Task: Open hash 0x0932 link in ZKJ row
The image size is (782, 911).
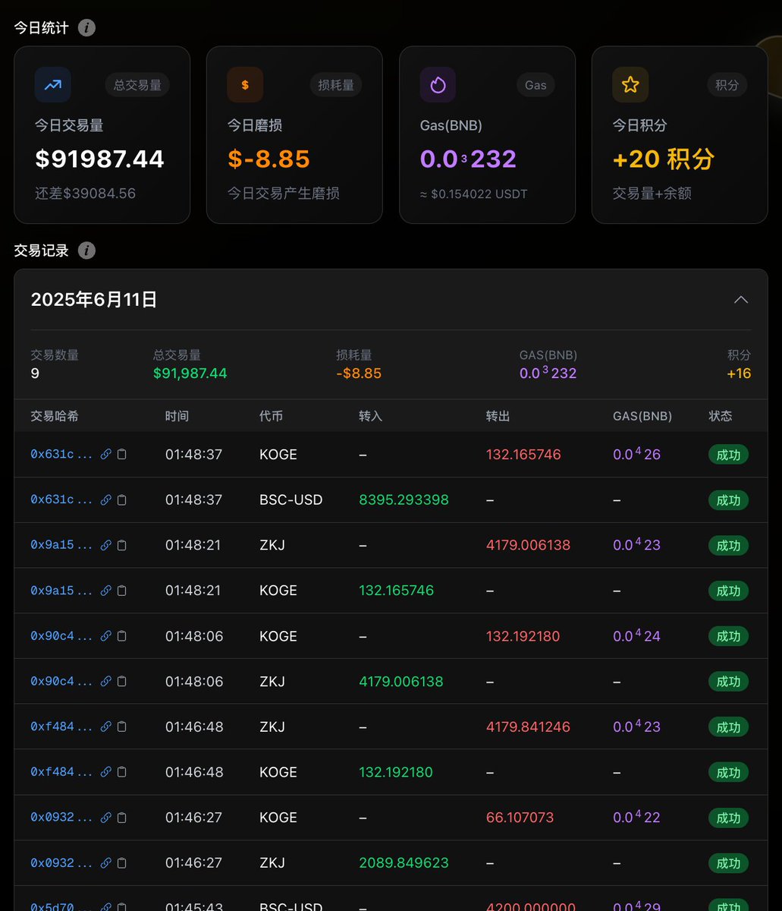Action: 61,863
